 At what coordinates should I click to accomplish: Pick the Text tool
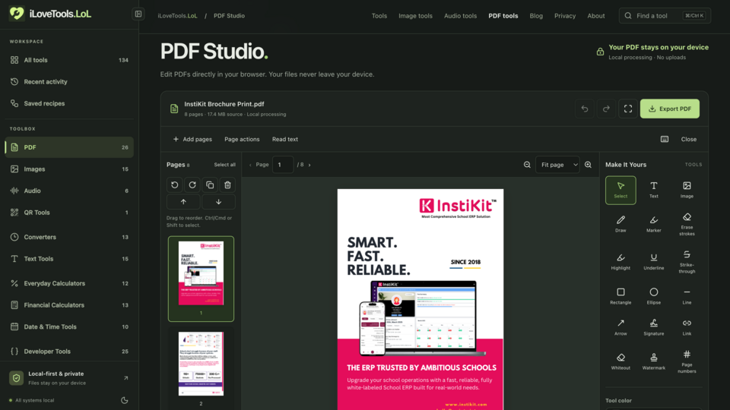tap(654, 190)
